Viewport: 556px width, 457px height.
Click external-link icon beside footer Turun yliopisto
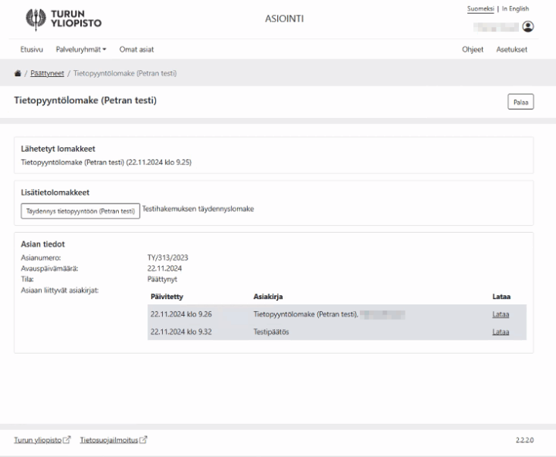click(66, 440)
